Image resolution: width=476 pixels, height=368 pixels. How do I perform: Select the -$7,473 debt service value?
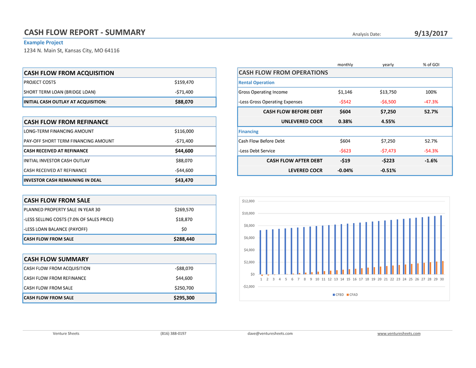pos(388,151)
